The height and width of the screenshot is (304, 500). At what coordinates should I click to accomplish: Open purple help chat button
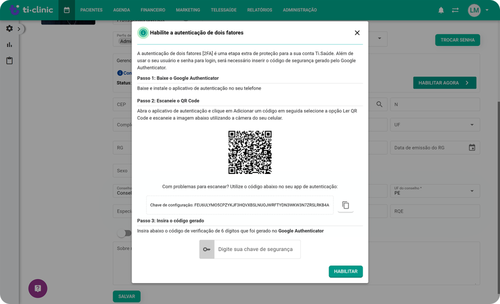[37, 288]
